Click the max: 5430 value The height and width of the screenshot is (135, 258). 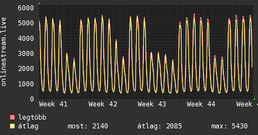230,126
